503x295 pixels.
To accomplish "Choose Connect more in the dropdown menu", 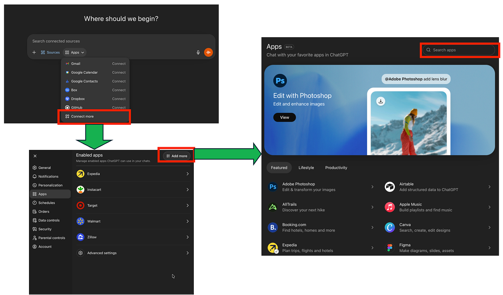I will click(x=95, y=116).
